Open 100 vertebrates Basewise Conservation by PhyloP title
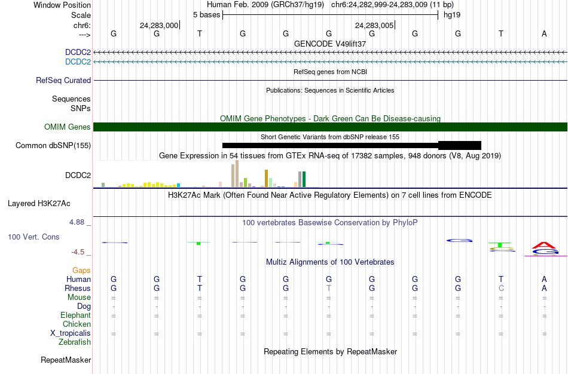Image resolution: width=568 pixels, height=374 pixels. [x=330, y=223]
